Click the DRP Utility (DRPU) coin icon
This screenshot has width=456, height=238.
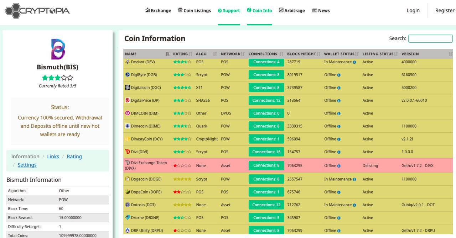click(128, 230)
